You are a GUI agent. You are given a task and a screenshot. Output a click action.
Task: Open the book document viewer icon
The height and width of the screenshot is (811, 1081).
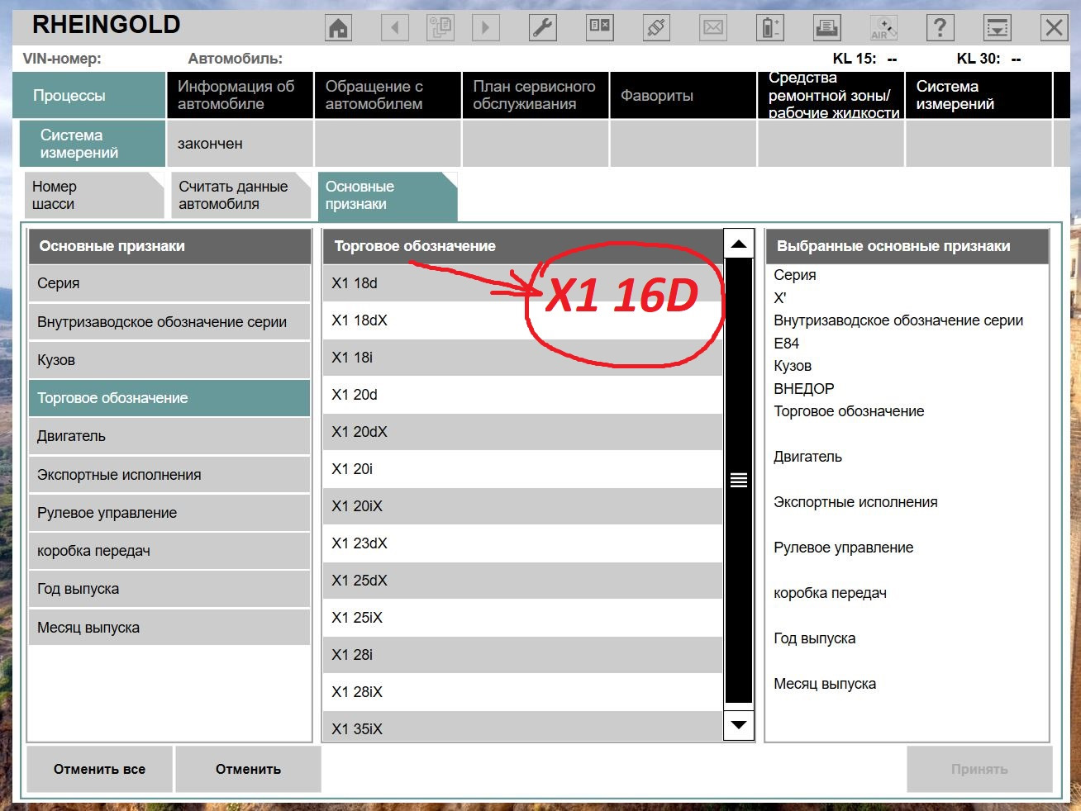[599, 28]
